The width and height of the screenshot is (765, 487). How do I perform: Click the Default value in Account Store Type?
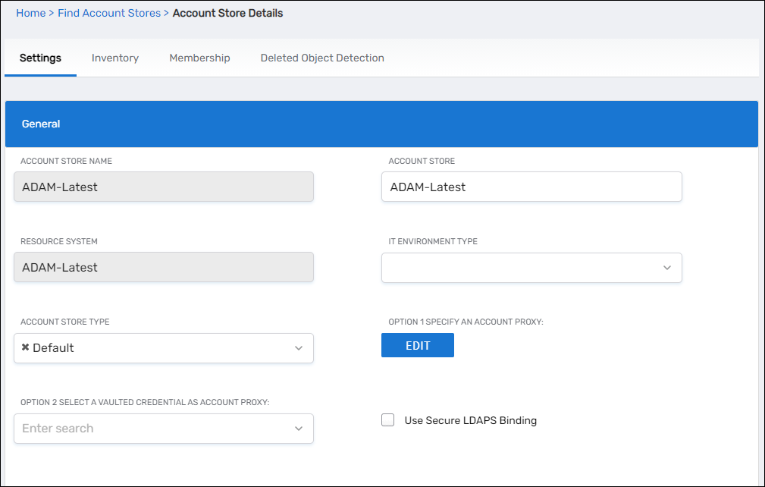pos(53,348)
